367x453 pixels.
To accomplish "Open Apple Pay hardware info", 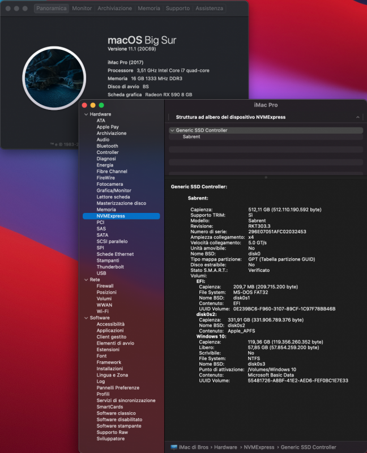I will coord(108,127).
